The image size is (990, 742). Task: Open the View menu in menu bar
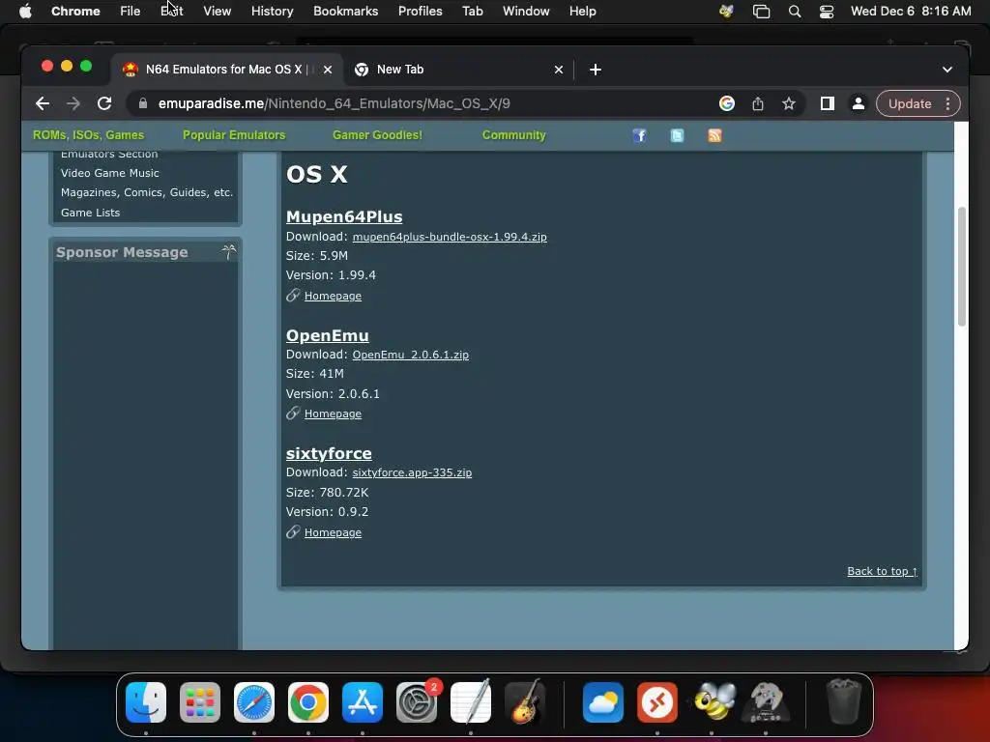coord(218,12)
